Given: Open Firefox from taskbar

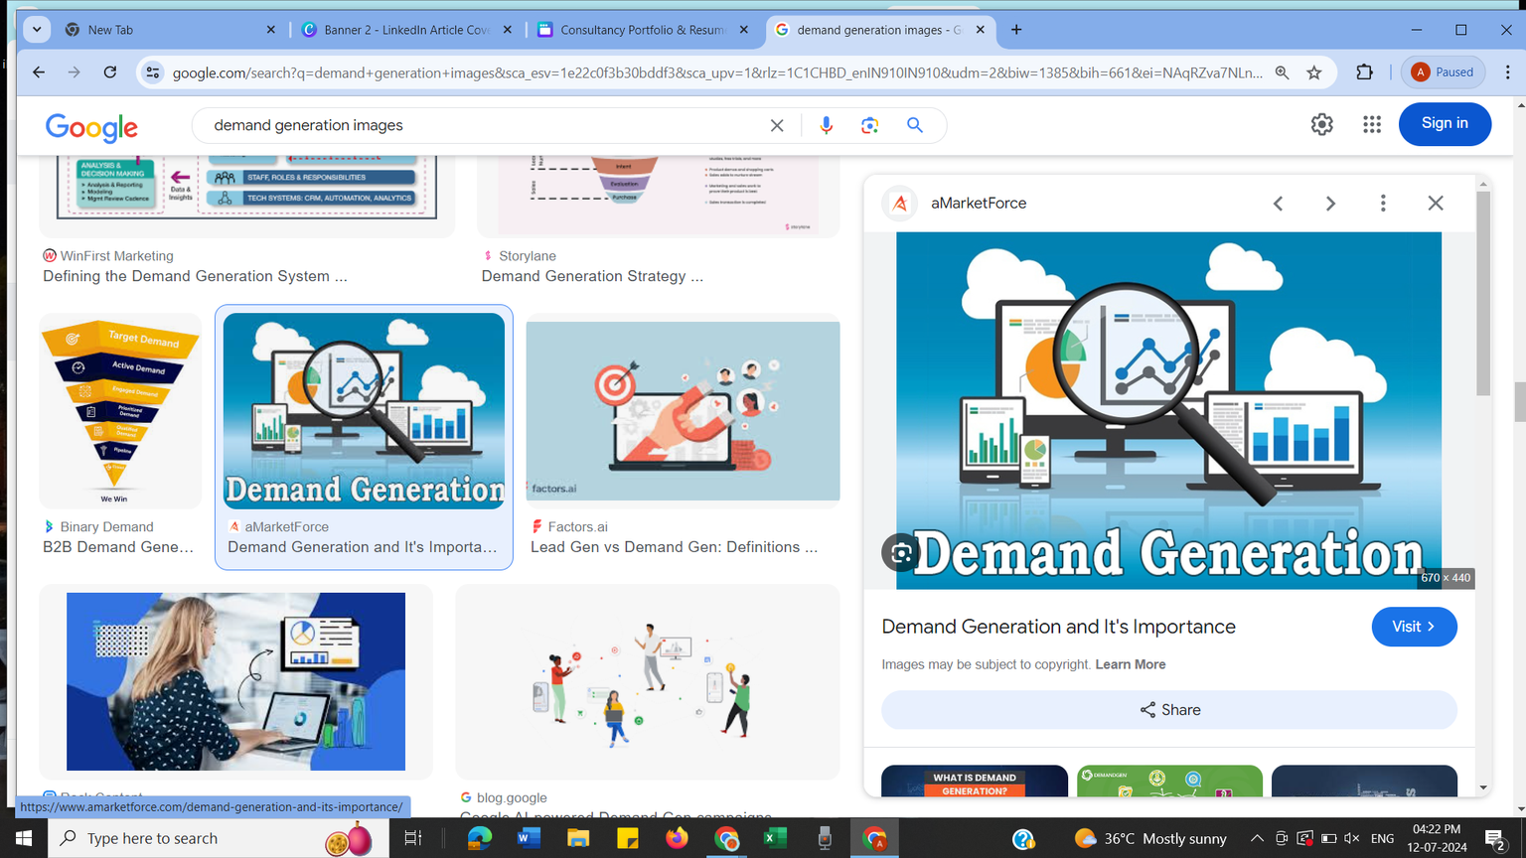Looking at the screenshot, I should [x=678, y=839].
